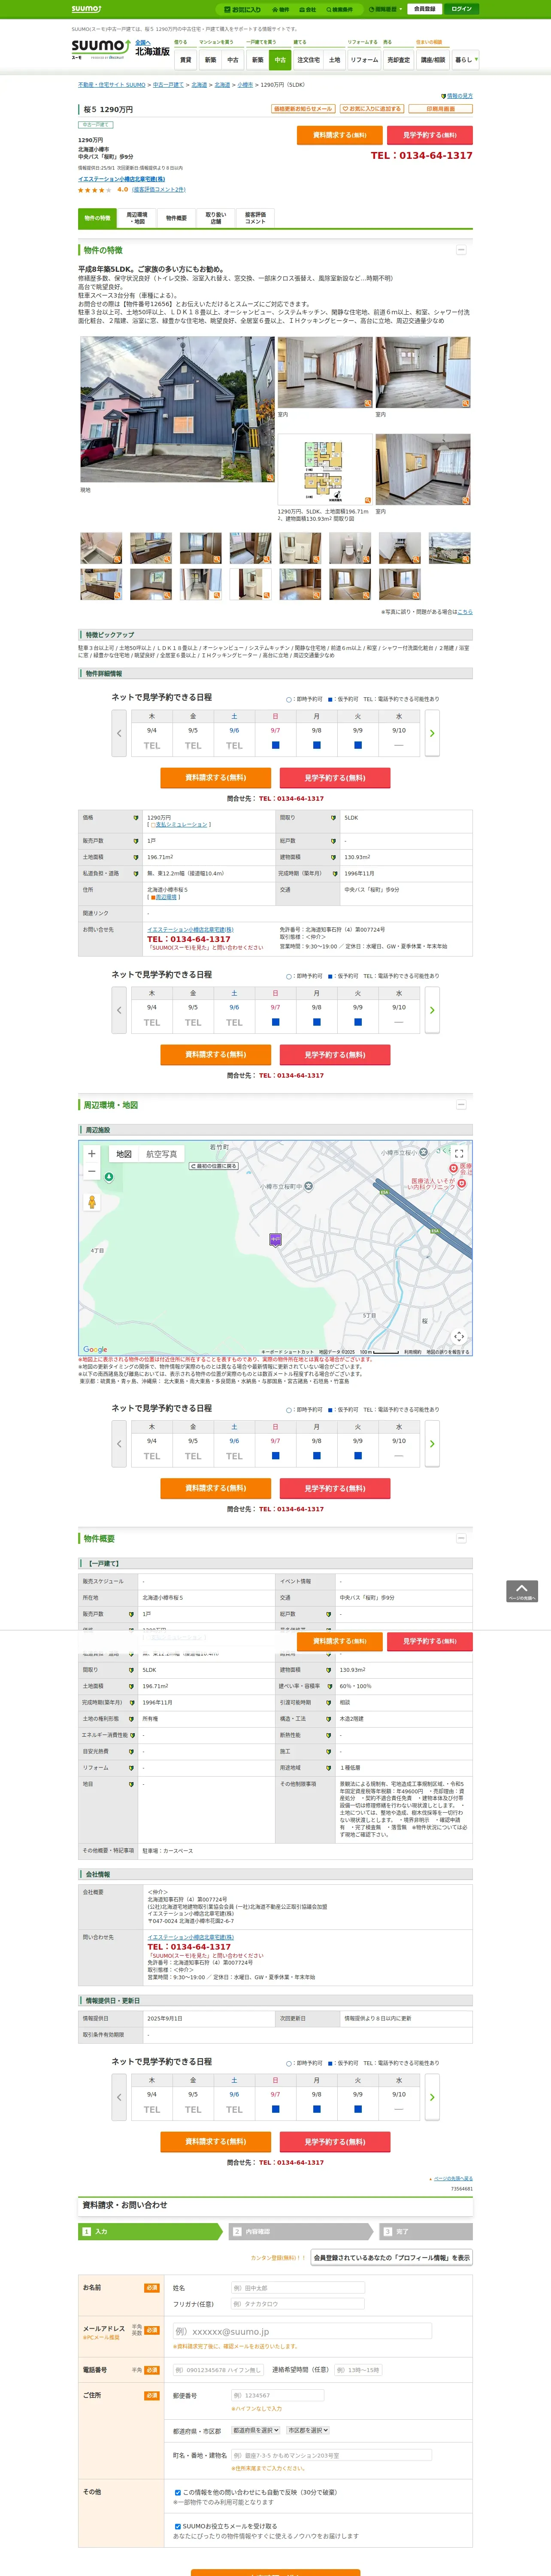Open 物件 history in green header
Viewport: 551px width, 2576px height.
click(x=281, y=9)
